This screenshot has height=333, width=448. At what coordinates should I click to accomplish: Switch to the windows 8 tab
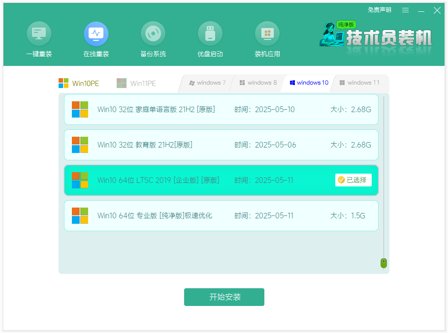tap(258, 83)
